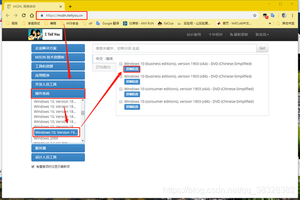The width and height of the screenshot is (300, 200).
Task: Open a new tab with plus icon
Action: [x=70, y=6]
